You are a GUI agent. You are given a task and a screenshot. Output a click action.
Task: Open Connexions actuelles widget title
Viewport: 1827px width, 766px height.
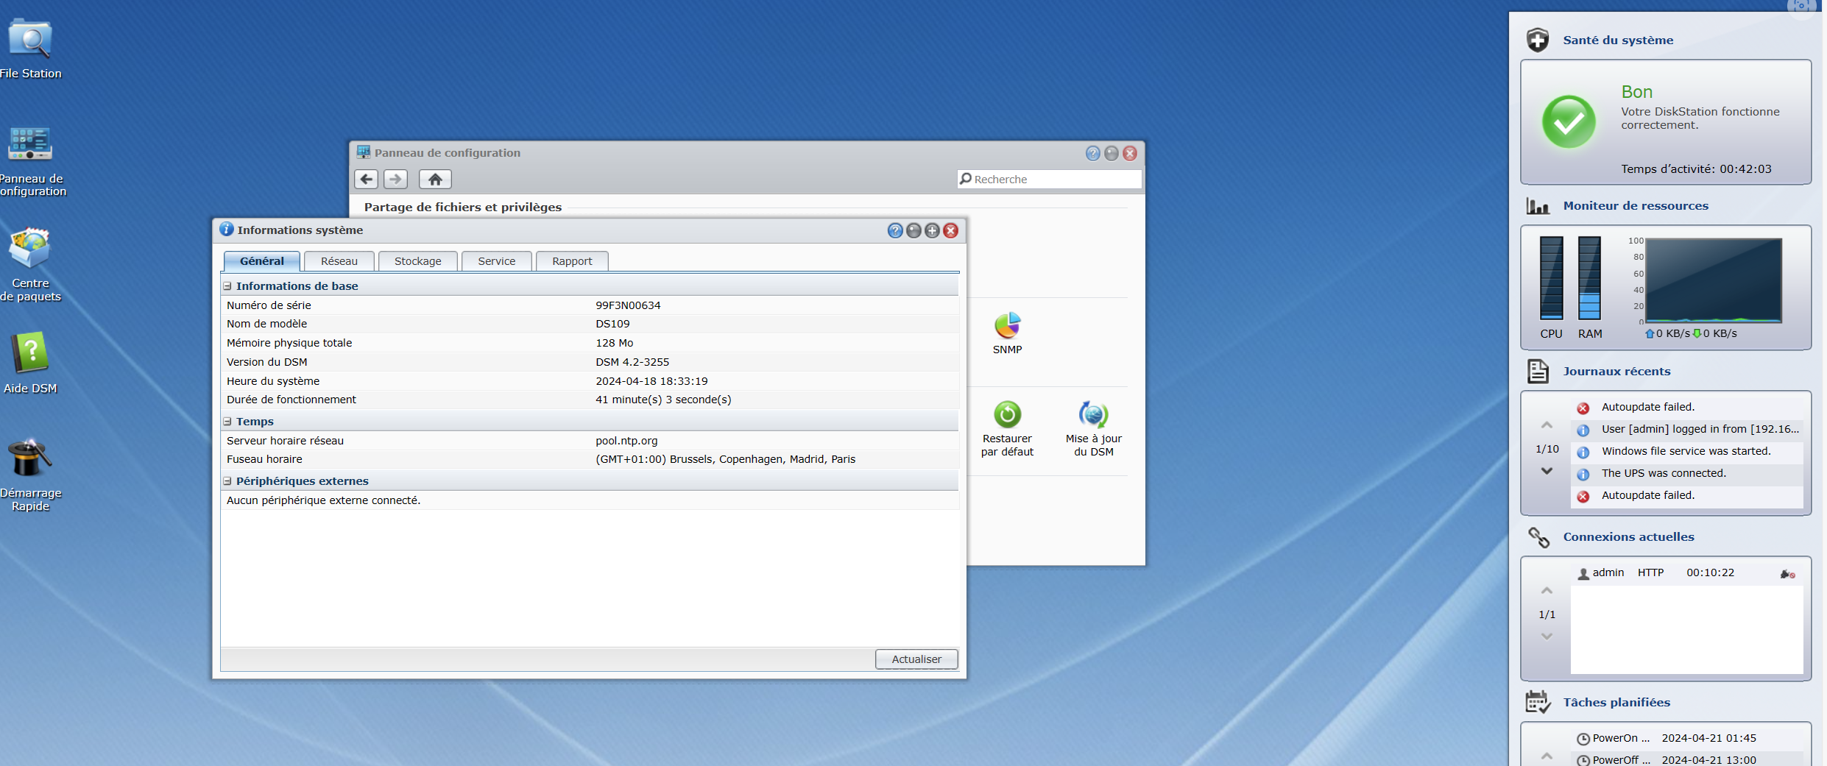tap(1628, 537)
